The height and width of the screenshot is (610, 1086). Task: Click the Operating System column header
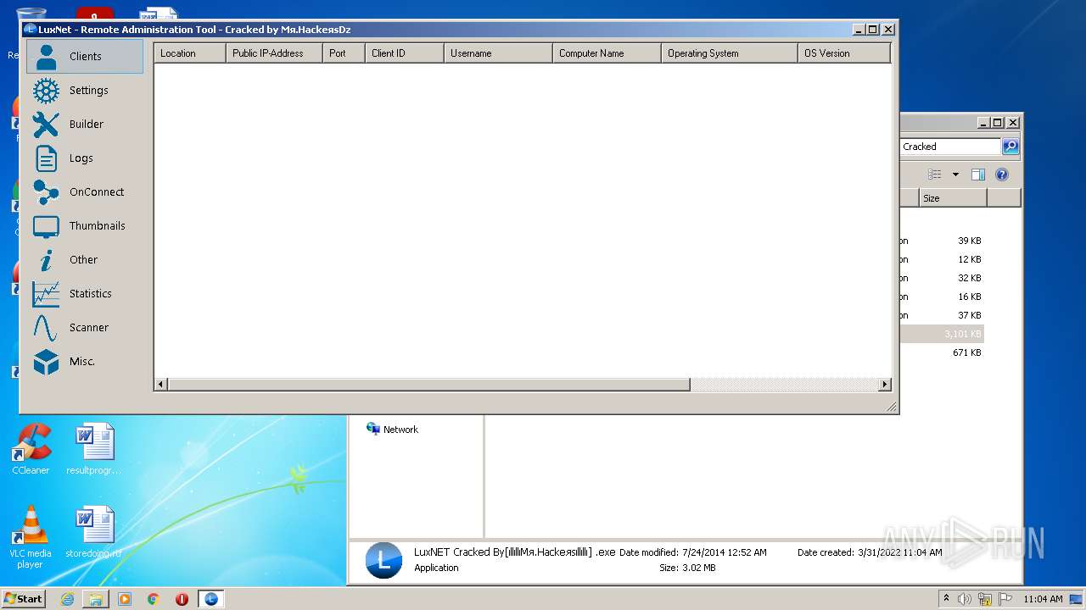point(730,53)
